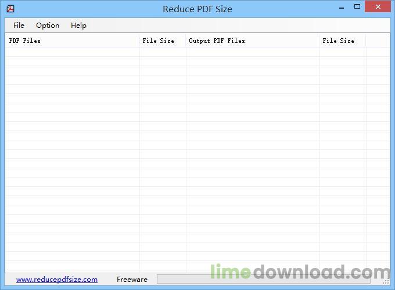Screen dimensions: 395x290
Task: Click the progress bar in the status bar
Action: pos(264,279)
